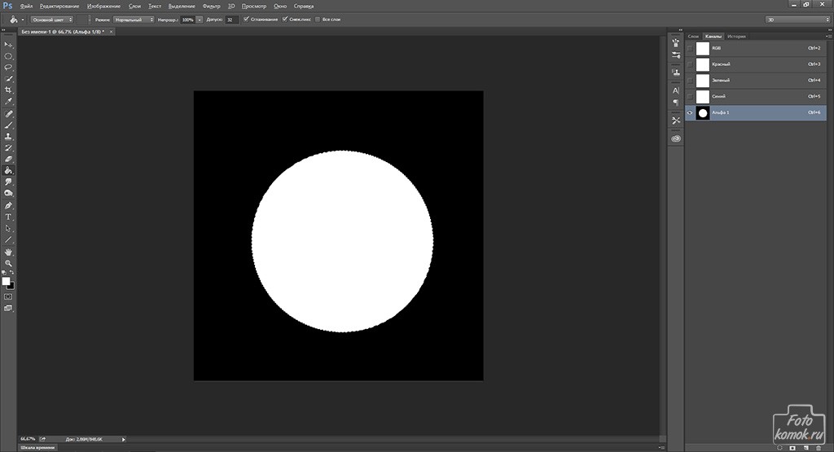The height and width of the screenshot is (452, 834).
Task: Switch to the История tab
Action: 736,37
